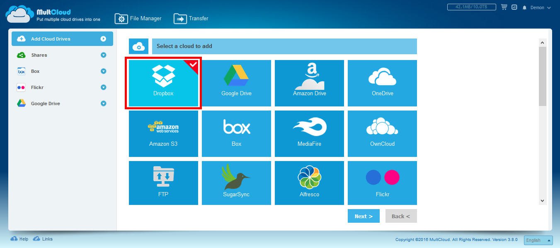
Task: Select the Flickr cloud tile
Action: tap(382, 183)
